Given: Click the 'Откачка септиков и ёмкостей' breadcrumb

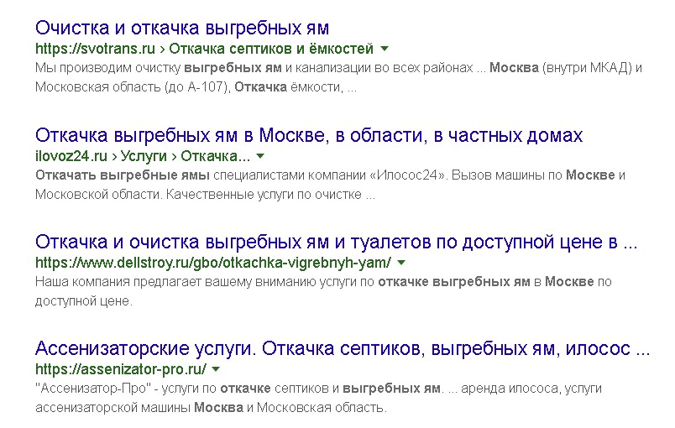Looking at the screenshot, I should [x=271, y=49].
